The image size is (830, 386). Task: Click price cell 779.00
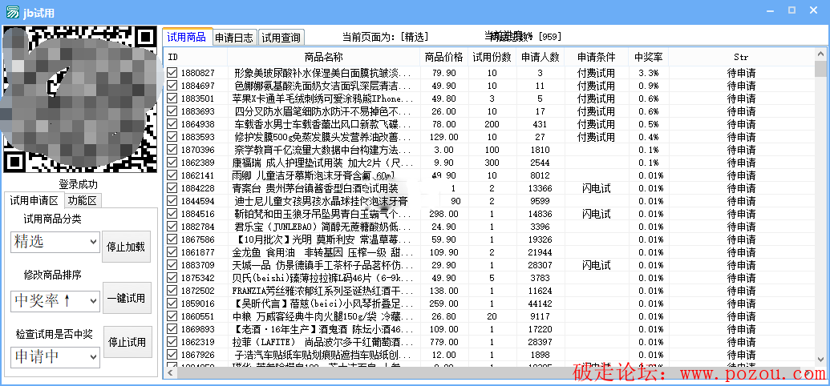(x=444, y=342)
